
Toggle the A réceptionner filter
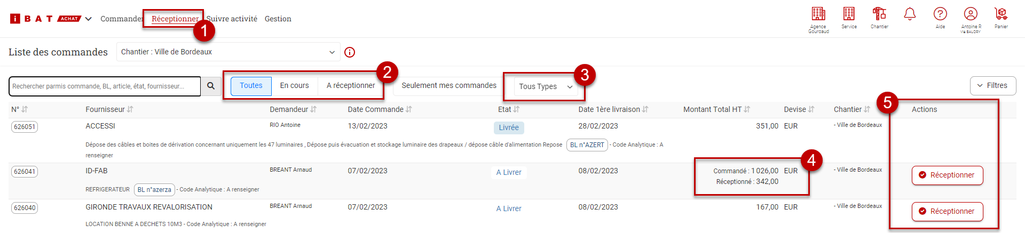(x=350, y=86)
